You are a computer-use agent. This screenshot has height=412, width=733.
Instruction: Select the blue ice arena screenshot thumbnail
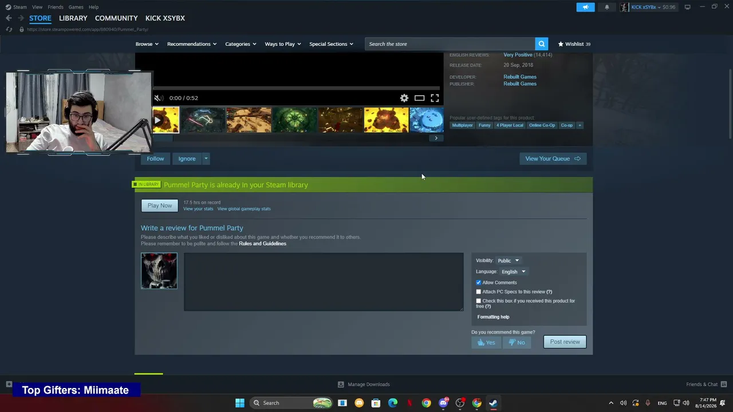(427, 120)
